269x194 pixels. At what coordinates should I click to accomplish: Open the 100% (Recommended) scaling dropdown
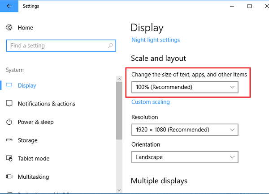pyautogui.click(x=184, y=87)
